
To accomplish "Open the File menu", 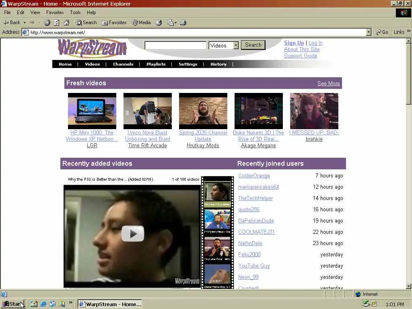I will click(7, 12).
